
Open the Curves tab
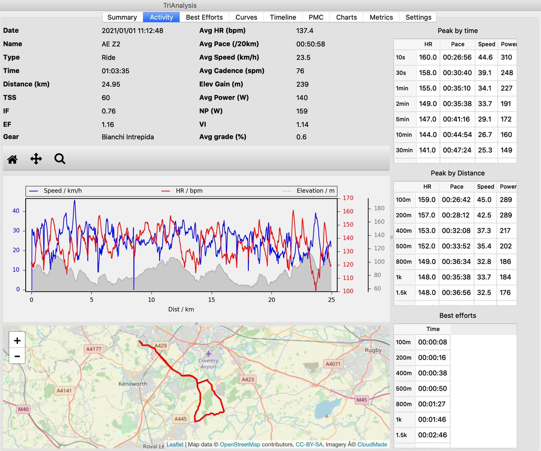pos(247,17)
